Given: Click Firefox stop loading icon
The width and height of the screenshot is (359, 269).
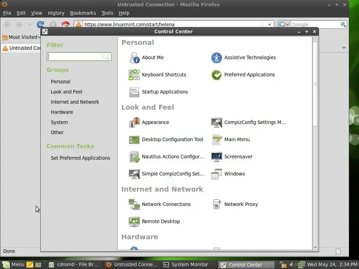Looking at the screenshot, I should coord(53,24).
